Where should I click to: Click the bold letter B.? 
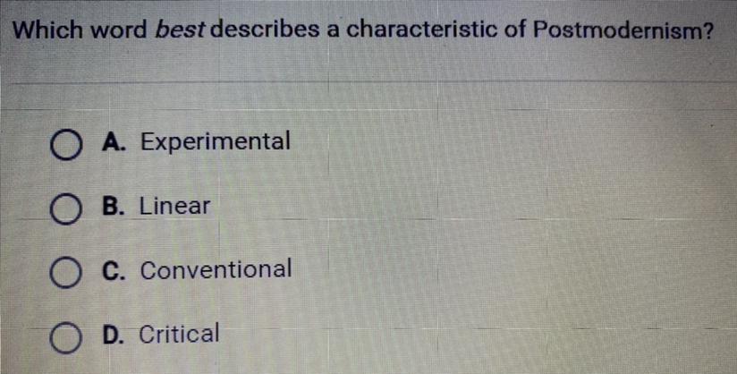coord(112,206)
